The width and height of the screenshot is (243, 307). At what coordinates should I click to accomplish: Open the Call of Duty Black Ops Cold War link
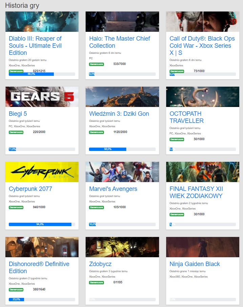pos(202,46)
